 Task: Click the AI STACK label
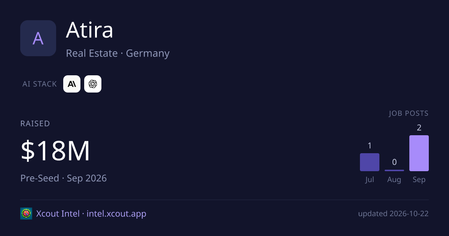click(x=40, y=84)
